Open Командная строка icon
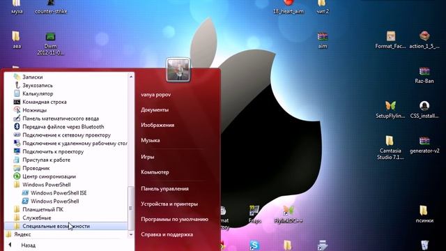The image size is (446, 251). (17, 102)
